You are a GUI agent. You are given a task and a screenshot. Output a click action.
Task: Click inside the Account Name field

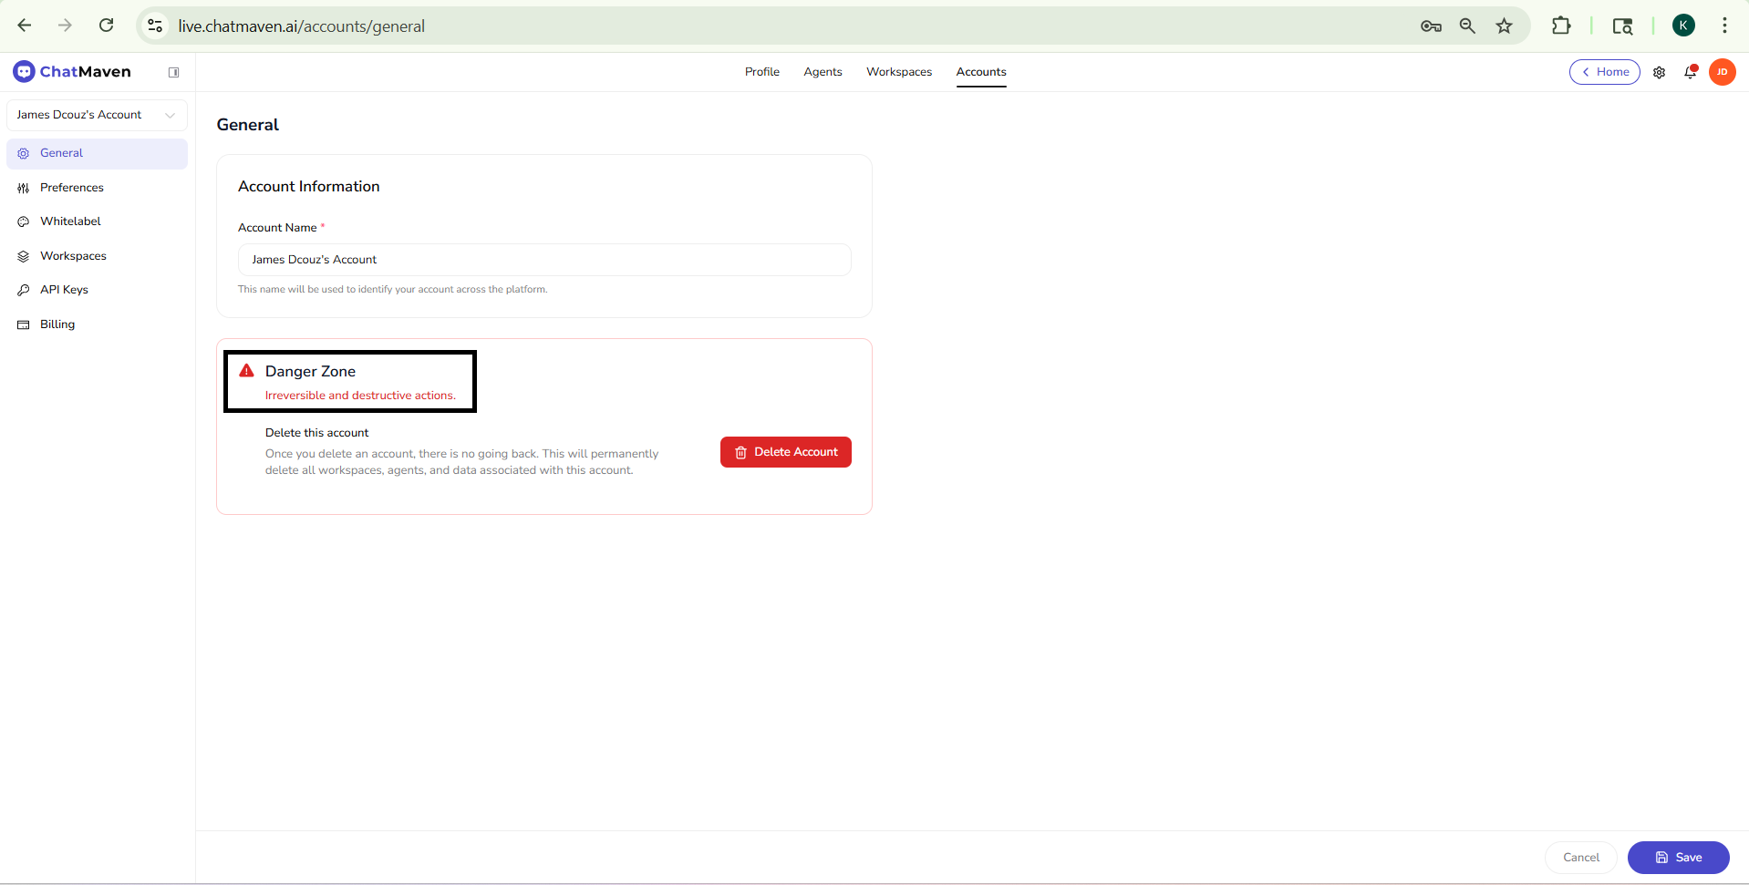pos(543,260)
